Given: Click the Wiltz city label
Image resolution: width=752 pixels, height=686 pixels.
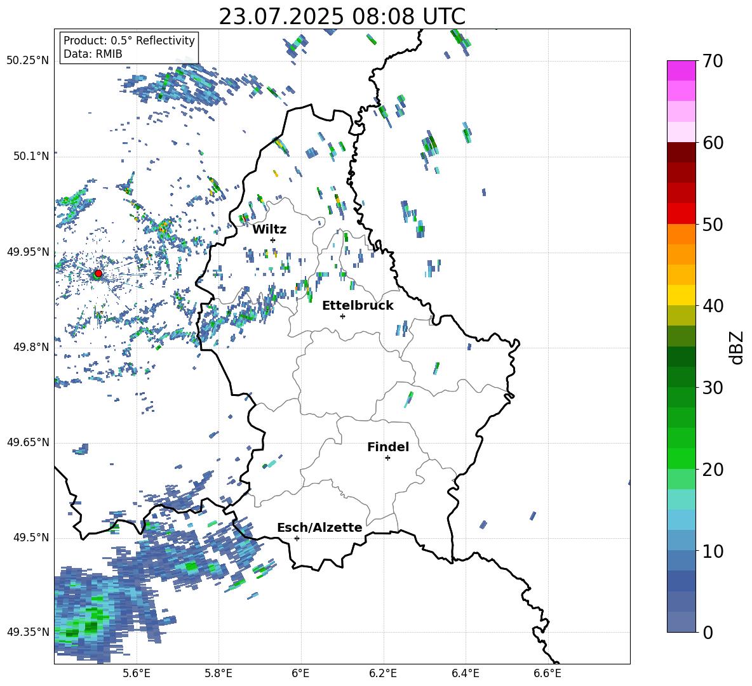Looking at the screenshot, I should 269,230.
